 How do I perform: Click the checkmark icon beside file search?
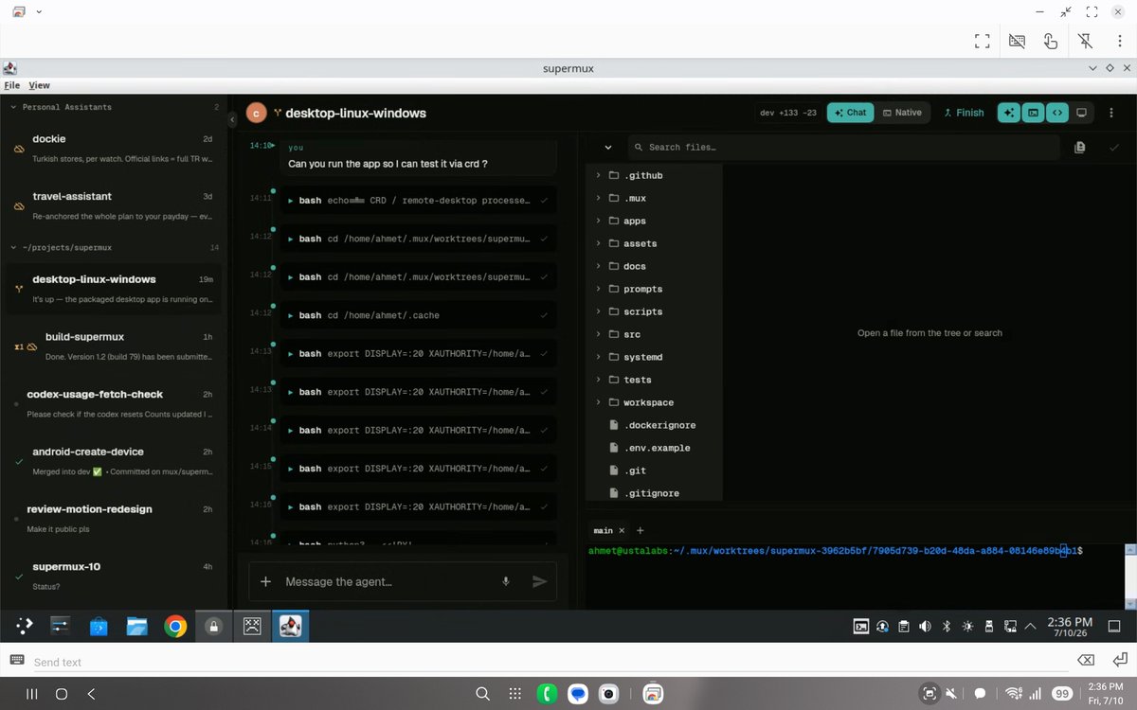1113,147
